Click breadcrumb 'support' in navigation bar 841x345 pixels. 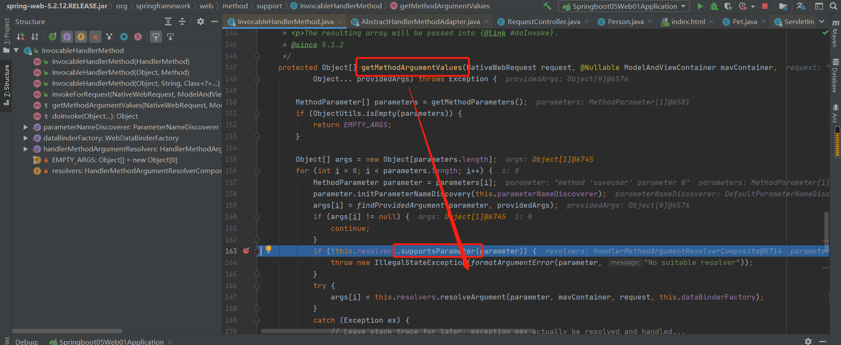click(x=269, y=6)
